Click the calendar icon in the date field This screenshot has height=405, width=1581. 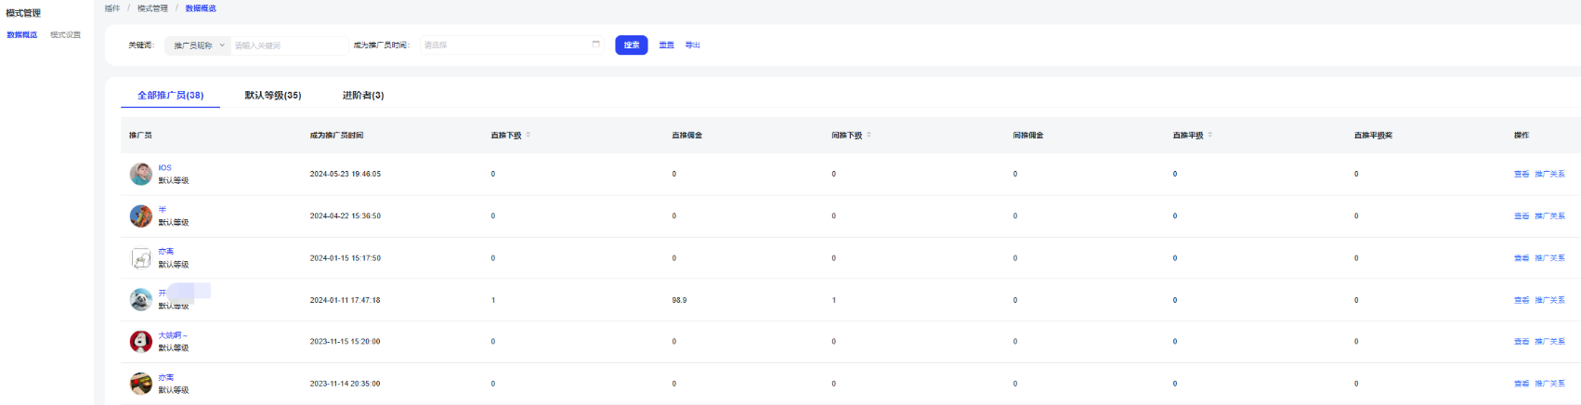[x=595, y=45]
